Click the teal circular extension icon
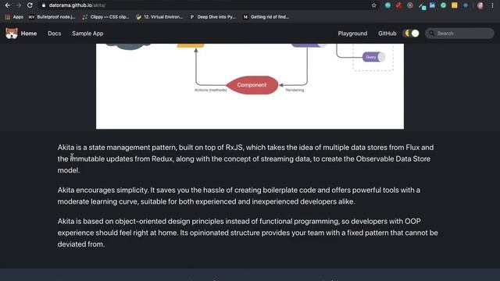The width and height of the screenshot is (500, 281). [387, 5]
